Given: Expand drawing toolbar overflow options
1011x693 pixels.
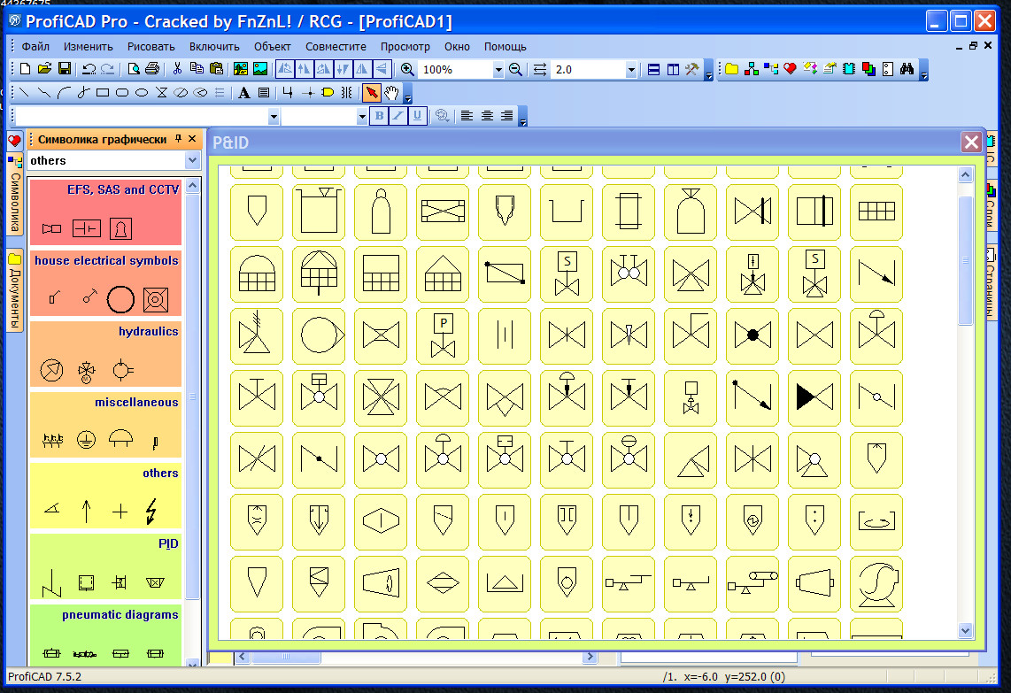Looking at the screenshot, I should (x=407, y=94).
